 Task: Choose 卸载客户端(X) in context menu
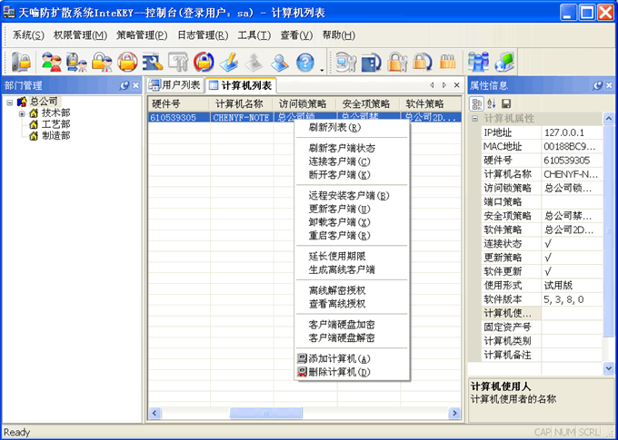click(352, 222)
